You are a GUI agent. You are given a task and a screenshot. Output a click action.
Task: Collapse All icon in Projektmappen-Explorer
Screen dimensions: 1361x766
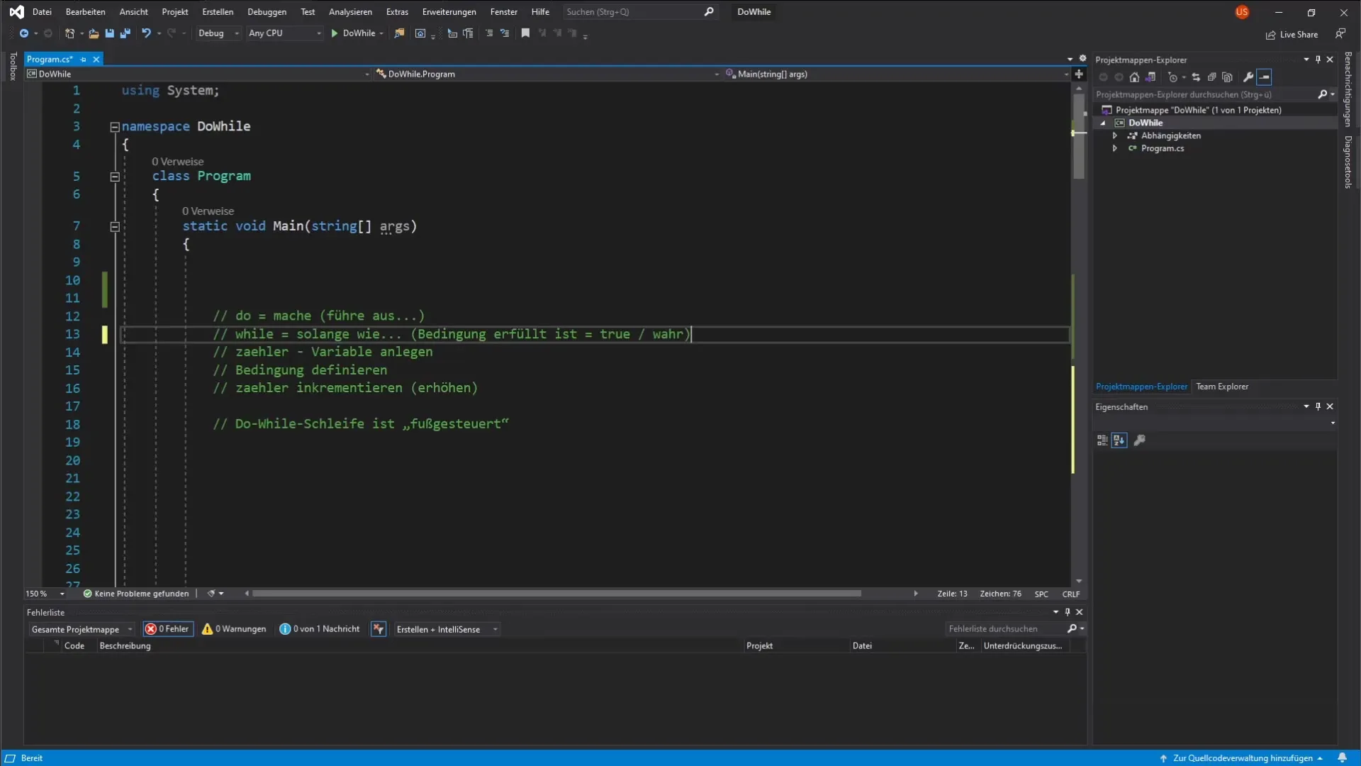(x=1211, y=77)
